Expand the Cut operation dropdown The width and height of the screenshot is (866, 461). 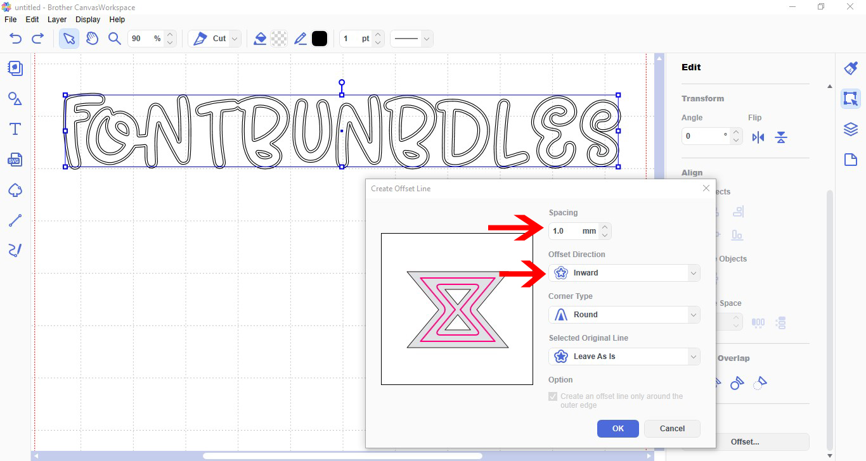(x=235, y=39)
